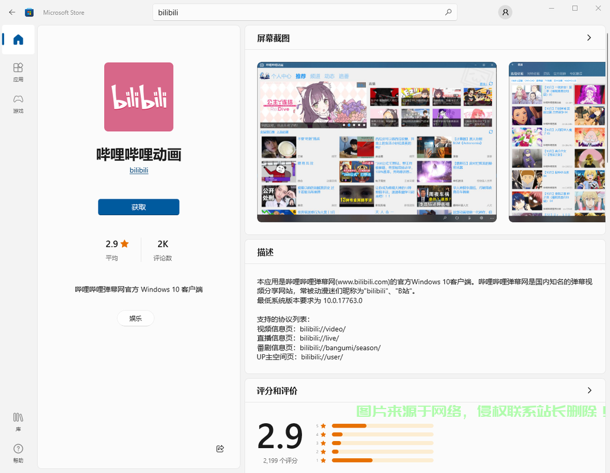Screen dimensions: 610x473
Task: Click the share icon below app info
Action: pyautogui.click(x=220, y=449)
